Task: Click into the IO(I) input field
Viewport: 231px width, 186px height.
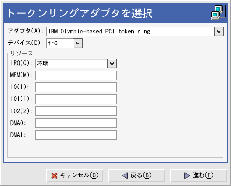Action: tap(76, 87)
